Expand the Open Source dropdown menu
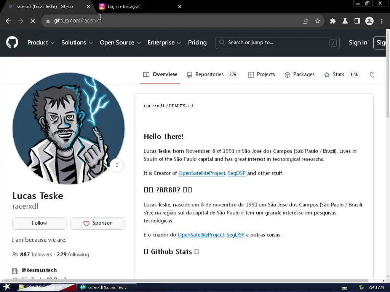Image resolution: width=390 pixels, height=292 pixels. pyautogui.click(x=120, y=43)
